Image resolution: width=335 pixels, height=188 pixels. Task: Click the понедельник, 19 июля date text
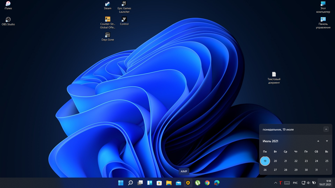(278, 130)
